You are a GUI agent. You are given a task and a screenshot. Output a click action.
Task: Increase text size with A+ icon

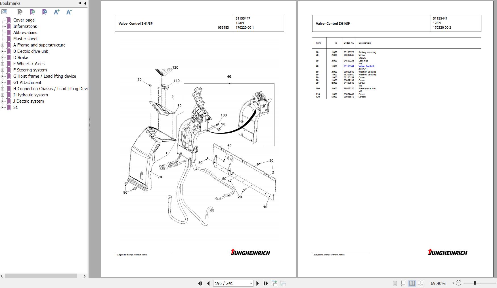click(x=56, y=12)
